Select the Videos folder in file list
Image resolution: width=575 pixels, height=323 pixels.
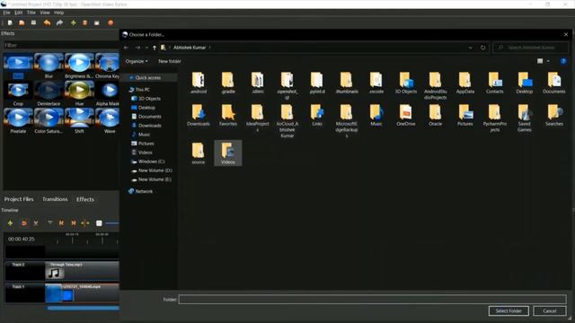pyautogui.click(x=227, y=153)
